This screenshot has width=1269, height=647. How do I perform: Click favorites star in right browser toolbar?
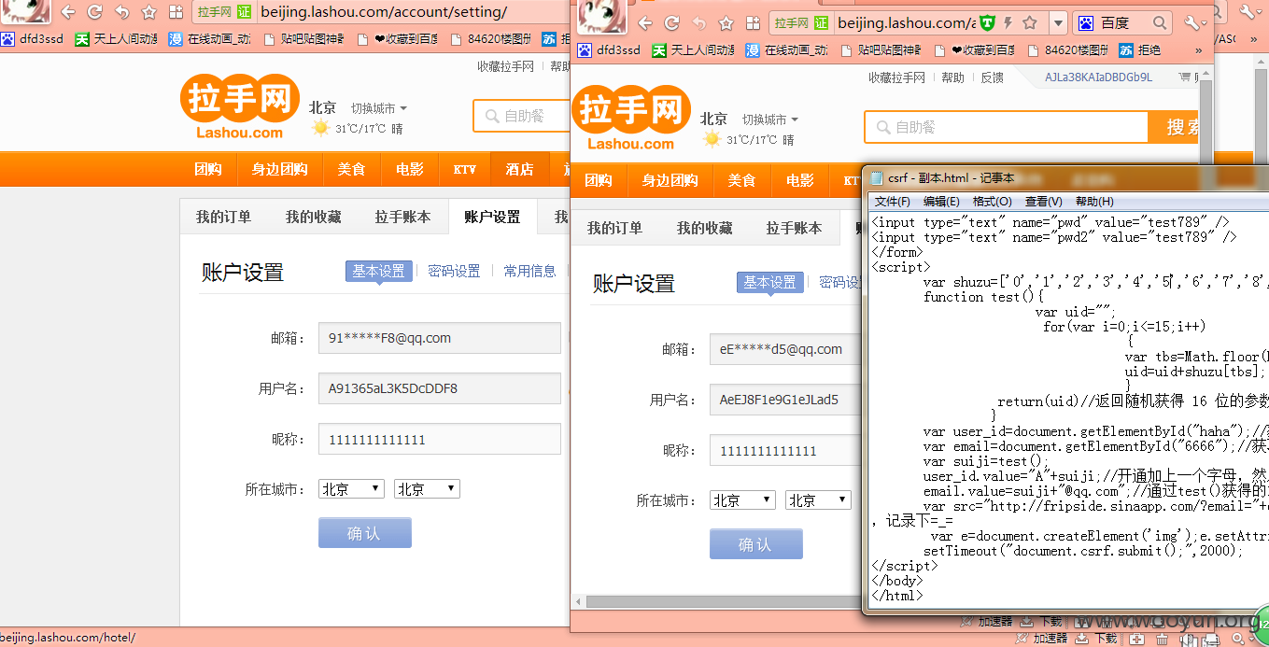click(x=726, y=22)
